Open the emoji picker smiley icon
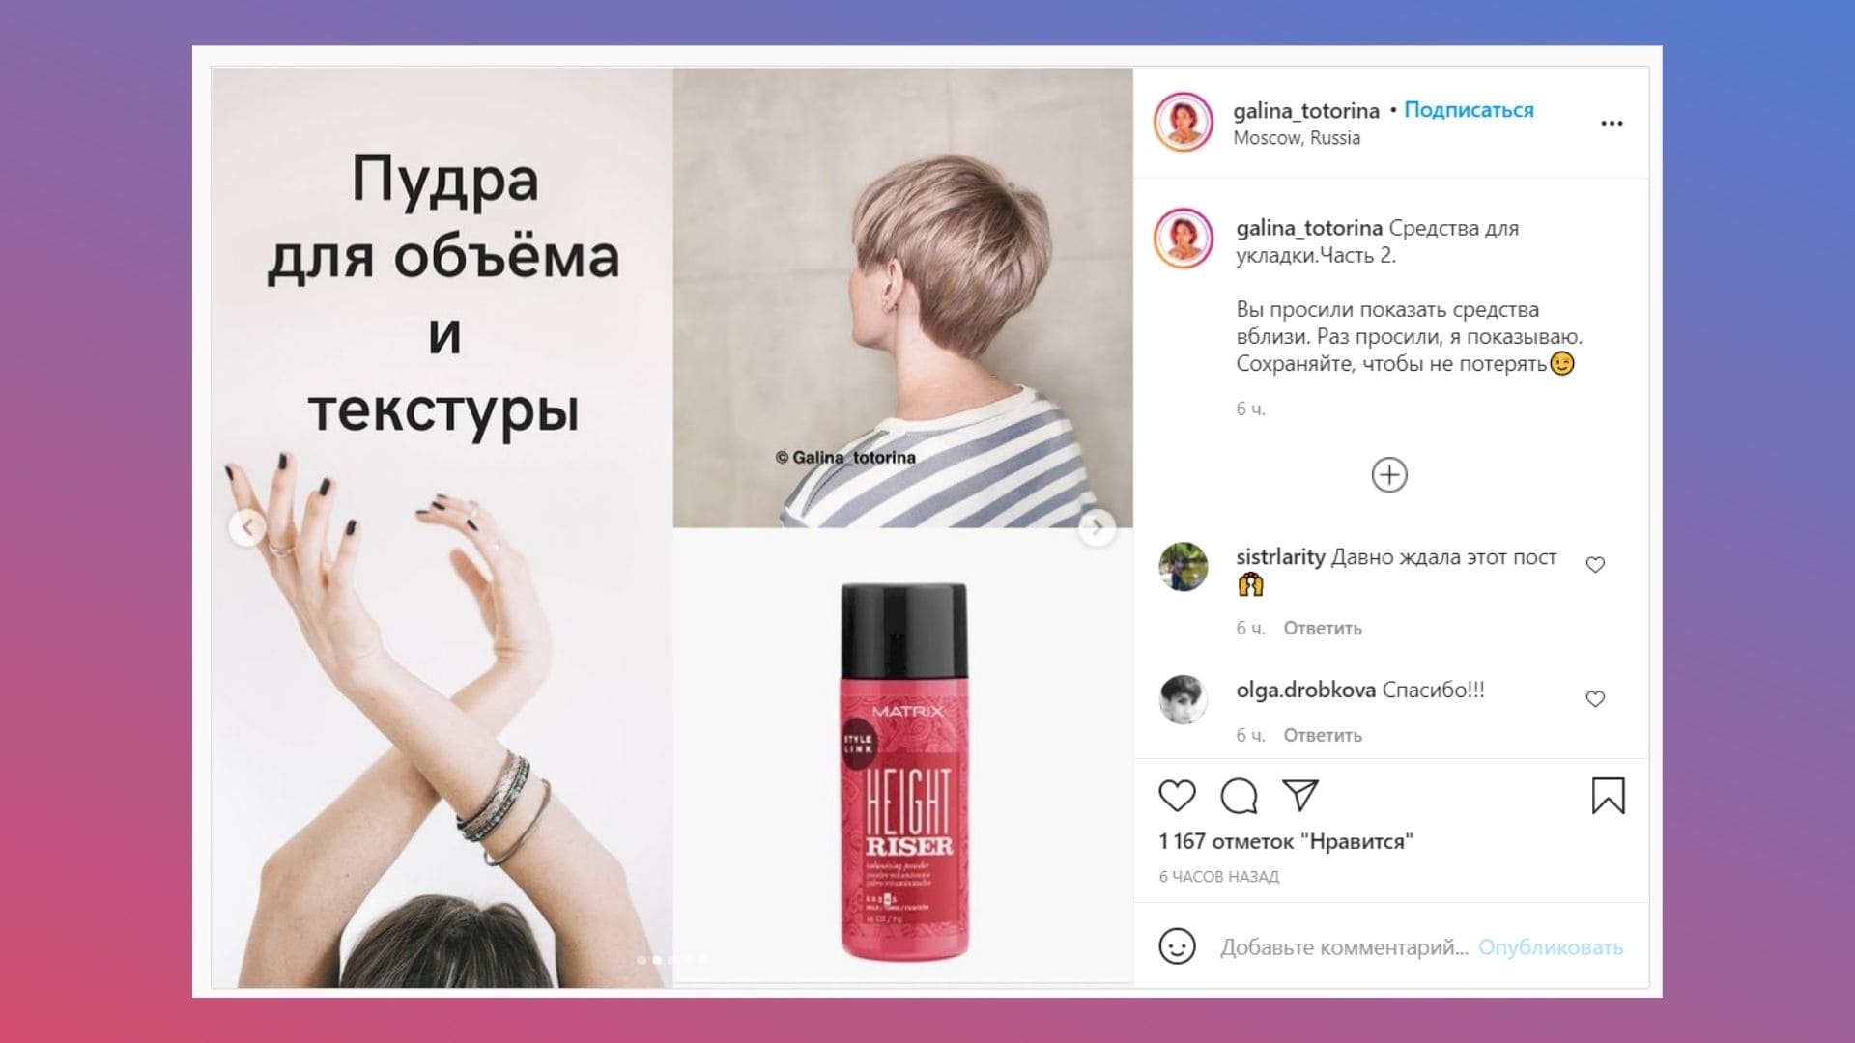Screen dimensions: 1855x1043 point(1177,946)
